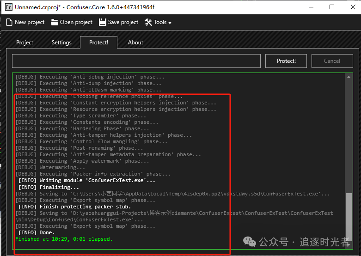This screenshot has width=361, height=256.
Task: Click the Tools wrench icon
Action: tap(148, 22)
